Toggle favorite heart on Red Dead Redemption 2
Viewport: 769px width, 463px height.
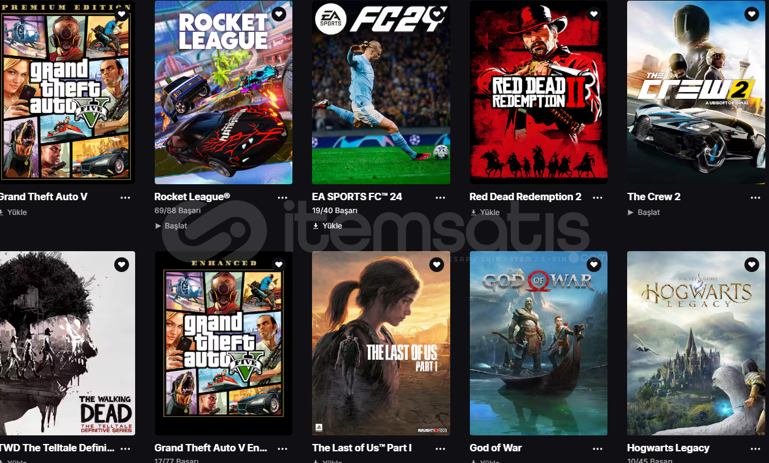pos(594,14)
